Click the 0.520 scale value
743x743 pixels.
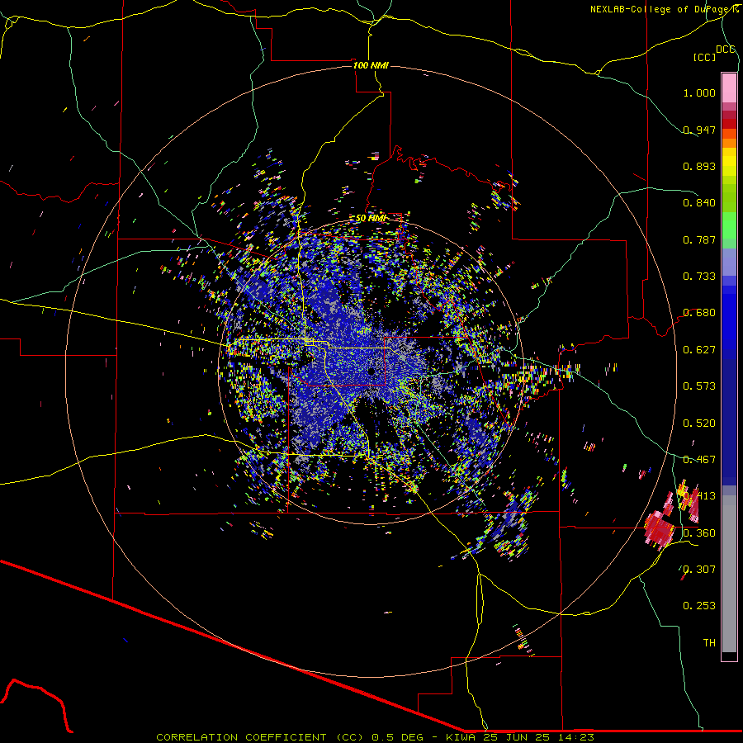[x=699, y=424]
